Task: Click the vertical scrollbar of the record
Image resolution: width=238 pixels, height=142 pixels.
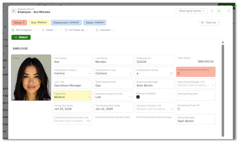Action: pyautogui.click(x=223, y=91)
